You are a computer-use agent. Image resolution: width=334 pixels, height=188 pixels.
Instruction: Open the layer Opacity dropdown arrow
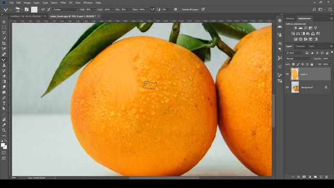331,58
